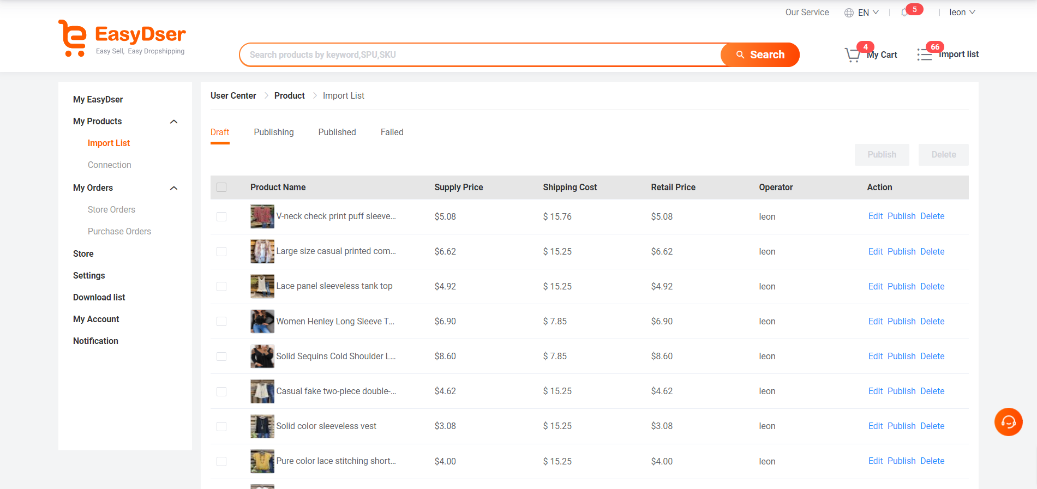The width and height of the screenshot is (1037, 489).
Task: Open the Solid Sequins Cold Shoulder thumbnail
Action: 262,356
